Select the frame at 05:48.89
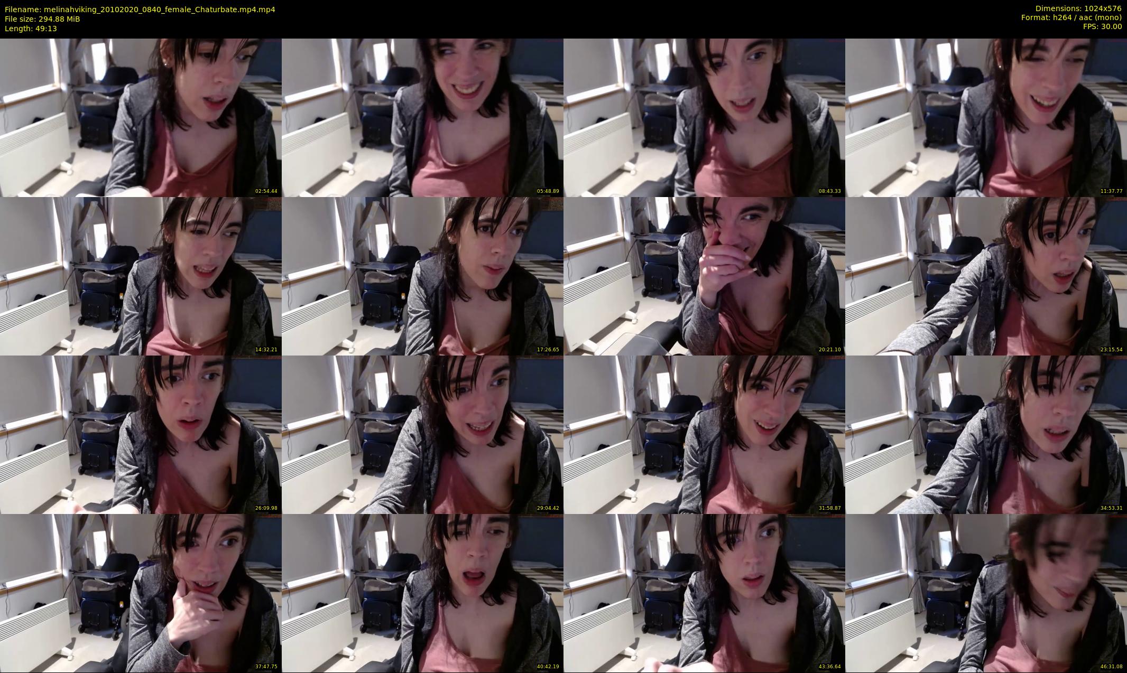 [x=422, y=117]
